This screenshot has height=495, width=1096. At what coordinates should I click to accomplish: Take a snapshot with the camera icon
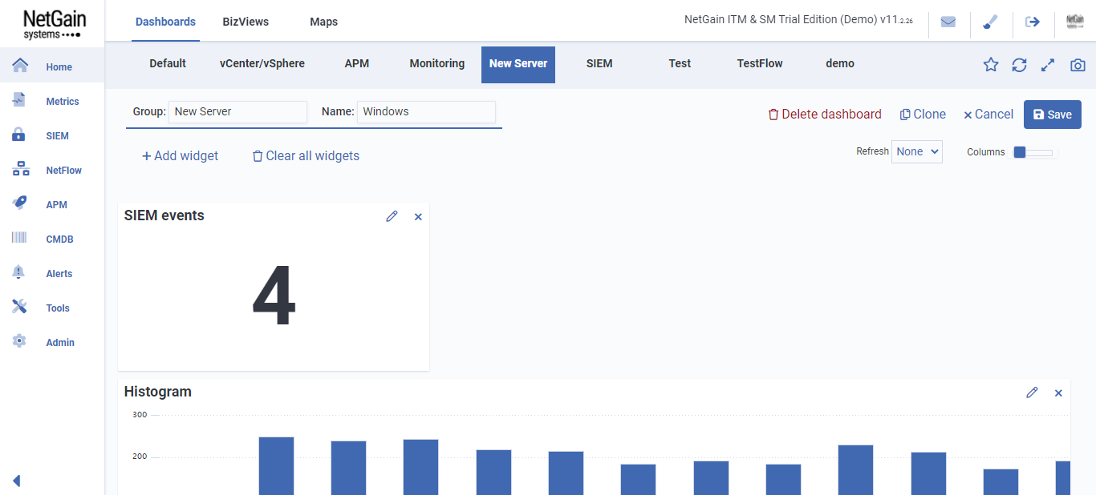(1078, 65)
